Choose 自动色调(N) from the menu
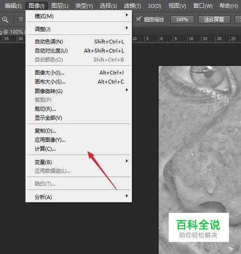Viewport: 241px width, 254px height. point(79,42)
